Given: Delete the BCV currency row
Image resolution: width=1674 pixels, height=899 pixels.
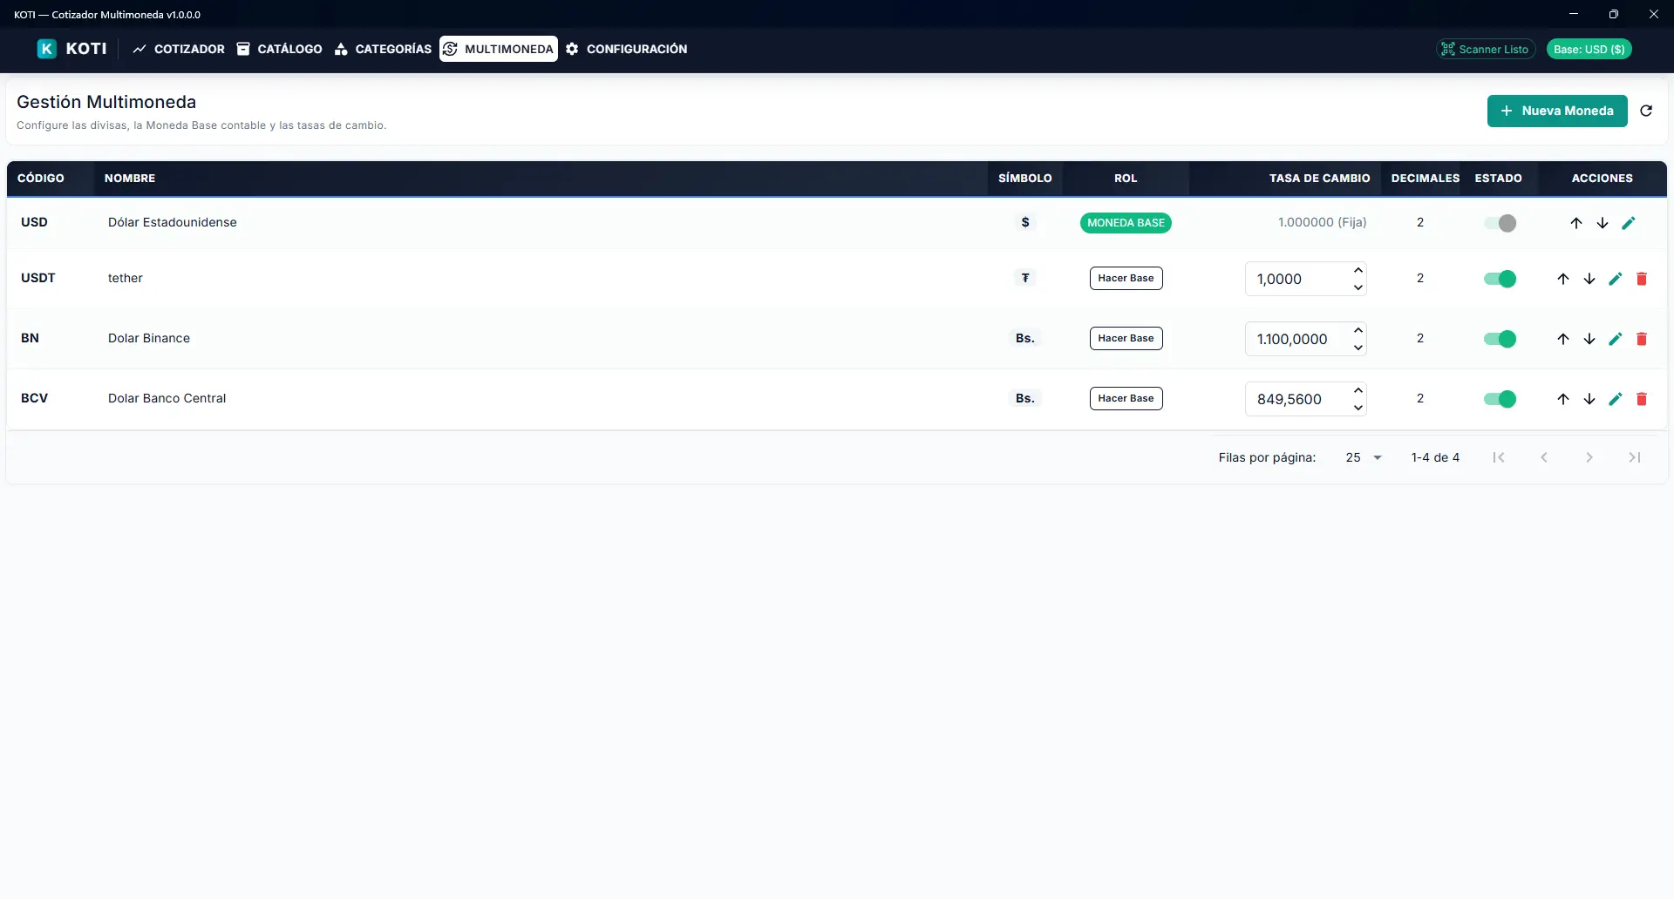Looking at the screenshot, I should pyautogui.click(x=1642, y=399).
